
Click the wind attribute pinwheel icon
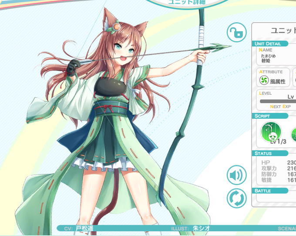pyautogui.click(x=264, y=80)
